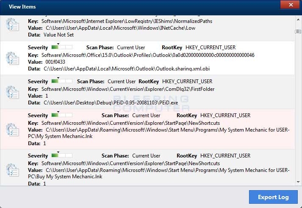Click the scrollbar down arrow
302x208 pixels.
click(298, 182)
